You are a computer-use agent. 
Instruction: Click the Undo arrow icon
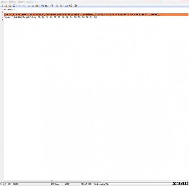[x=19, y=6]
